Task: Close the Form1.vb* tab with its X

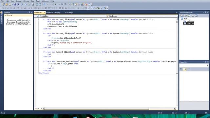Action: (x=44, y=12)
